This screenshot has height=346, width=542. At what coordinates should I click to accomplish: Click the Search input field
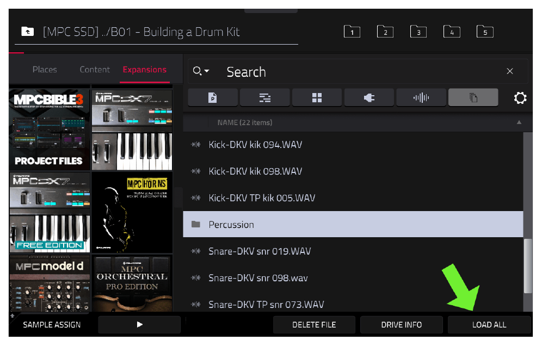(358, 72)
